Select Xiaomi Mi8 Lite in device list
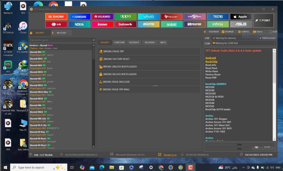The width and height of the screenshot is (283, 171). [61, 120]
